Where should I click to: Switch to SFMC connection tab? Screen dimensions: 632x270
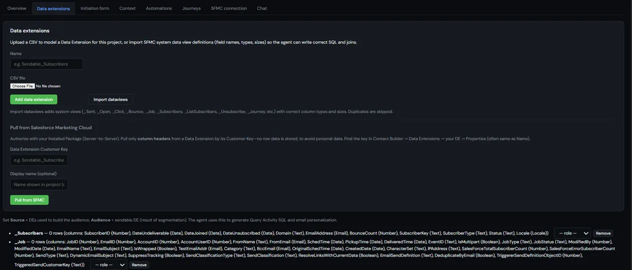pyautogui.click(x=229, y=8)
